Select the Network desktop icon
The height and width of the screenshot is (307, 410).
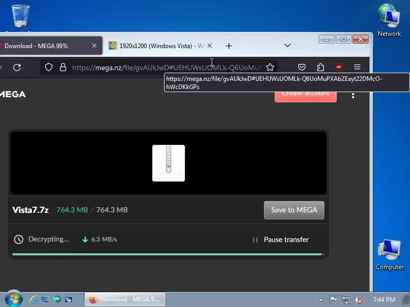tap(389, 19)
